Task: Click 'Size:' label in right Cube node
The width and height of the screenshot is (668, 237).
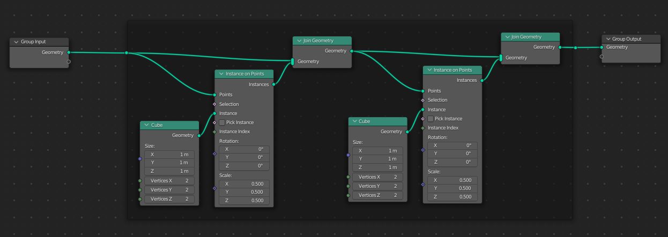Action: 358,142
